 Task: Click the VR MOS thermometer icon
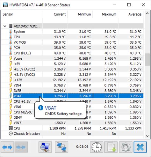(x=11, y=42)
